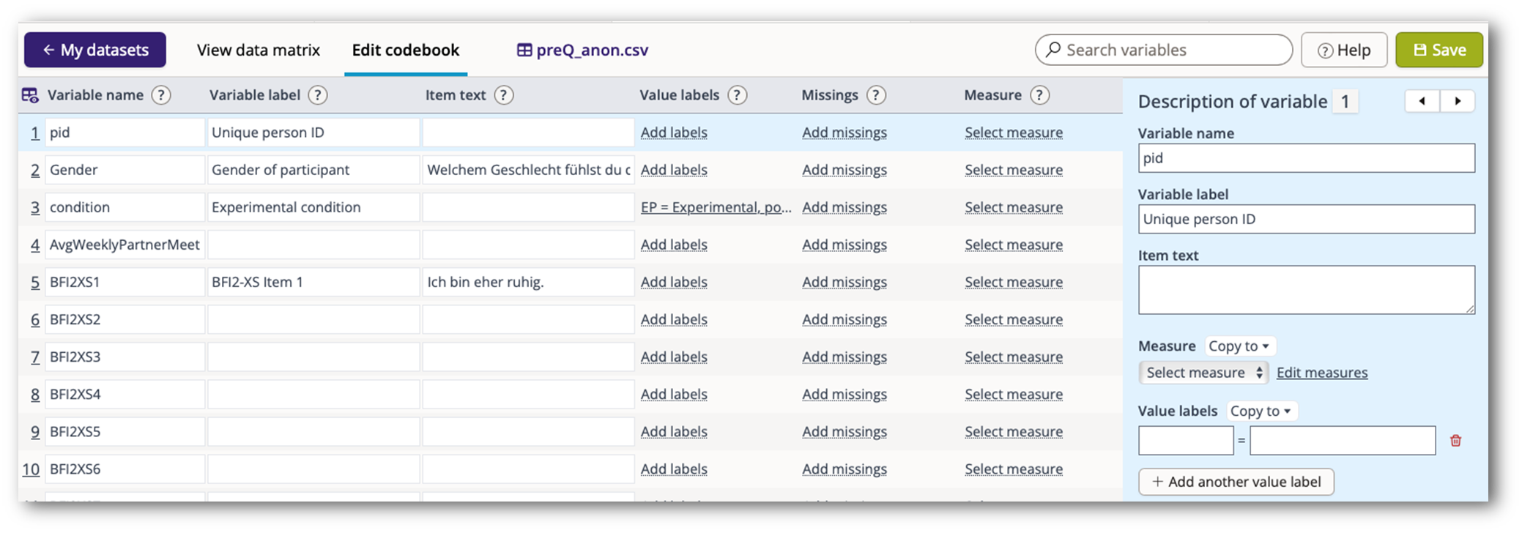Screen dimensions: 1522x533
Task: Click Add another value label button
Action: (1236, 482)
